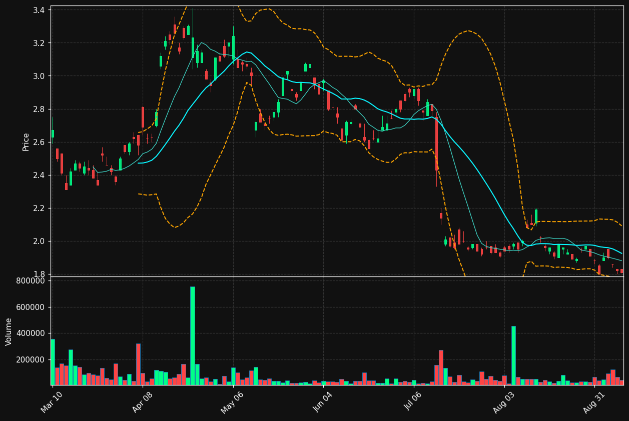Viewport: 629px width, 421px height.
Task: Select the "May 06" date tick label
Action: pyautogui.click(x=232, y=402)
